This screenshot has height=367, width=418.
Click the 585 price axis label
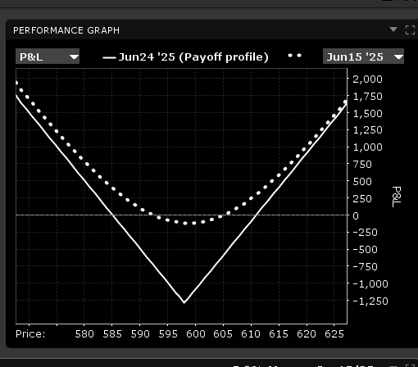pyautogui.click(x=112, y=334)
